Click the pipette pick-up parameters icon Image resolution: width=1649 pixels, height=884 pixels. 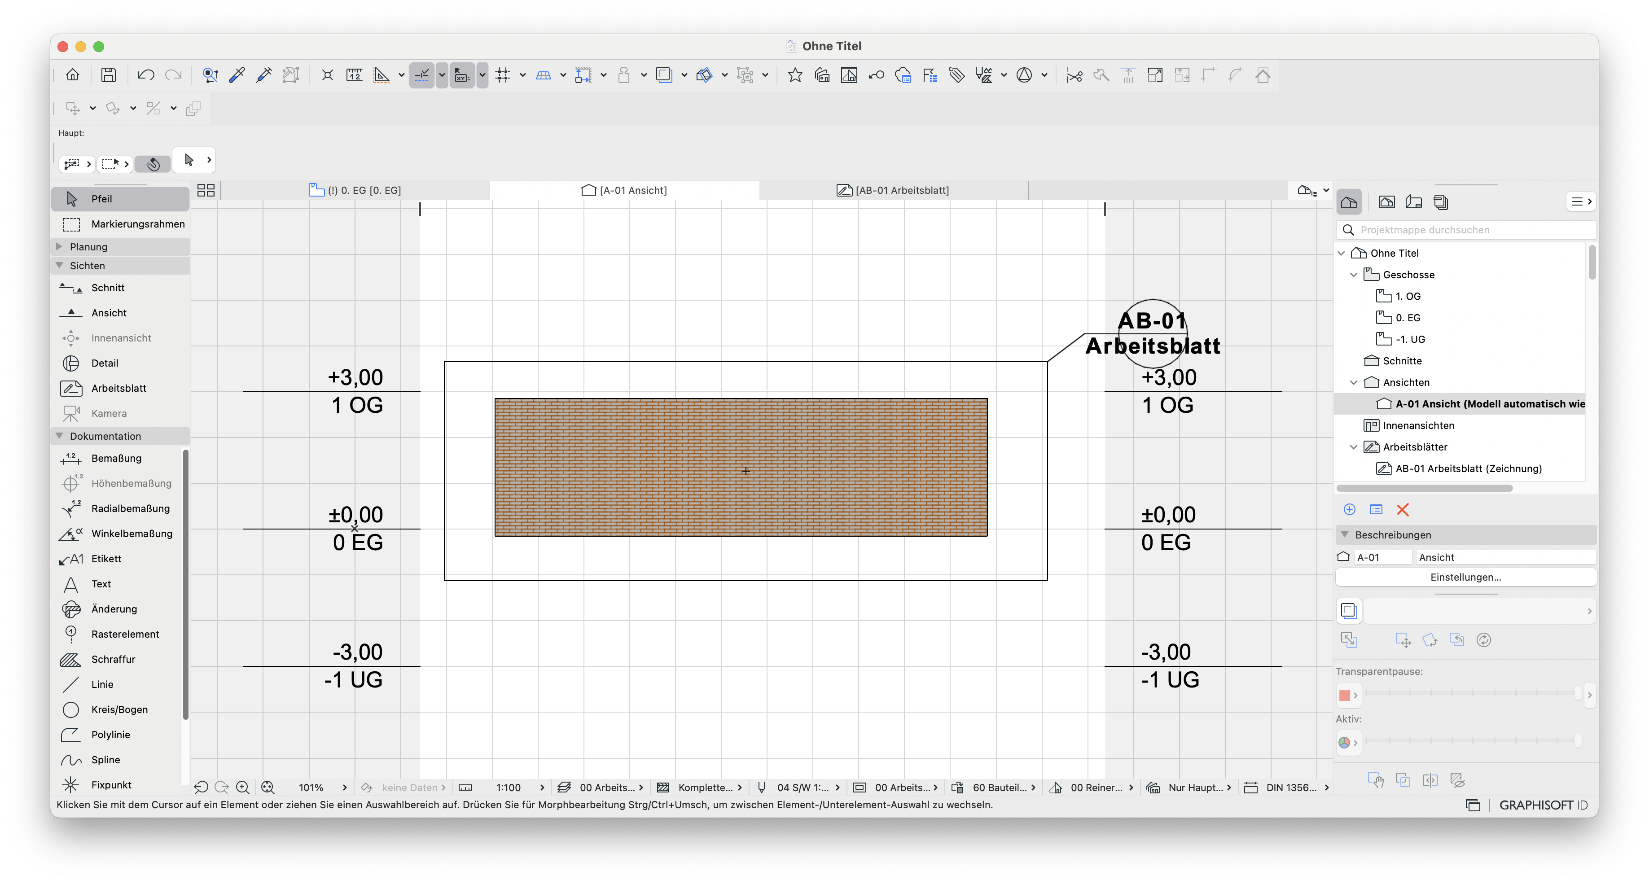click(x=237, y=75)
